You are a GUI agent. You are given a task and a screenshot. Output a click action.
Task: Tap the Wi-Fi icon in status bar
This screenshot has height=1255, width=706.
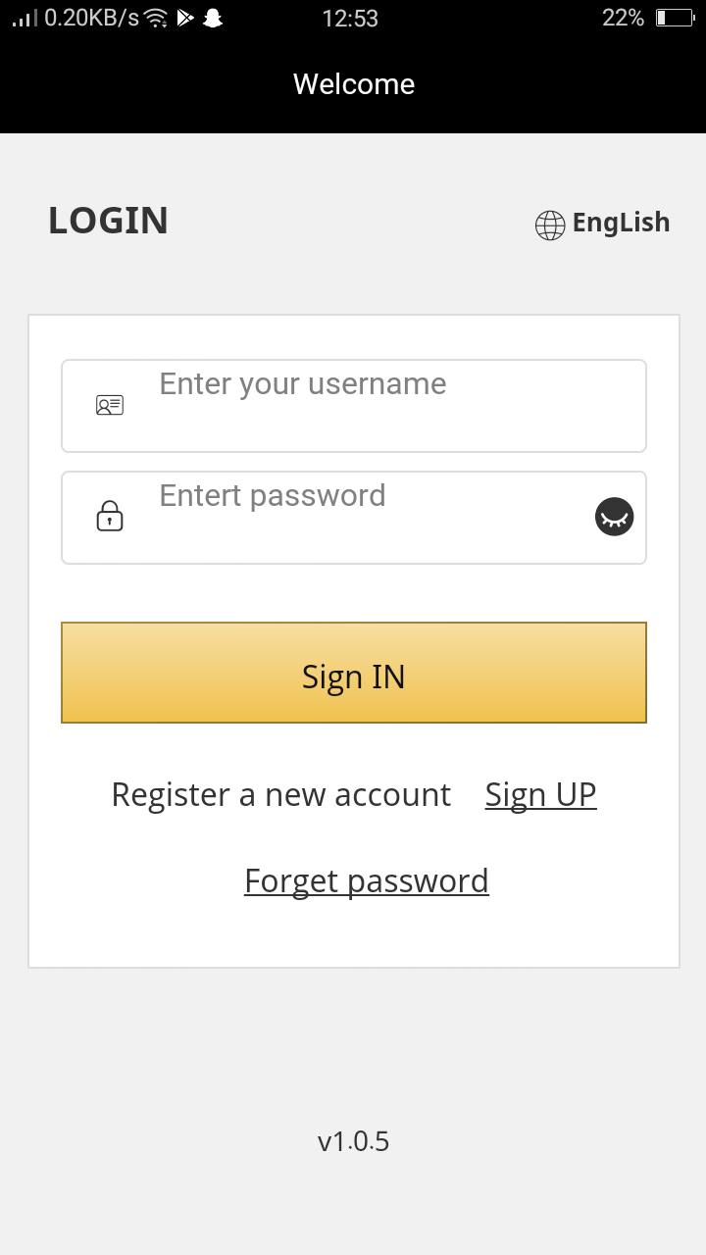tap(155, 18)
